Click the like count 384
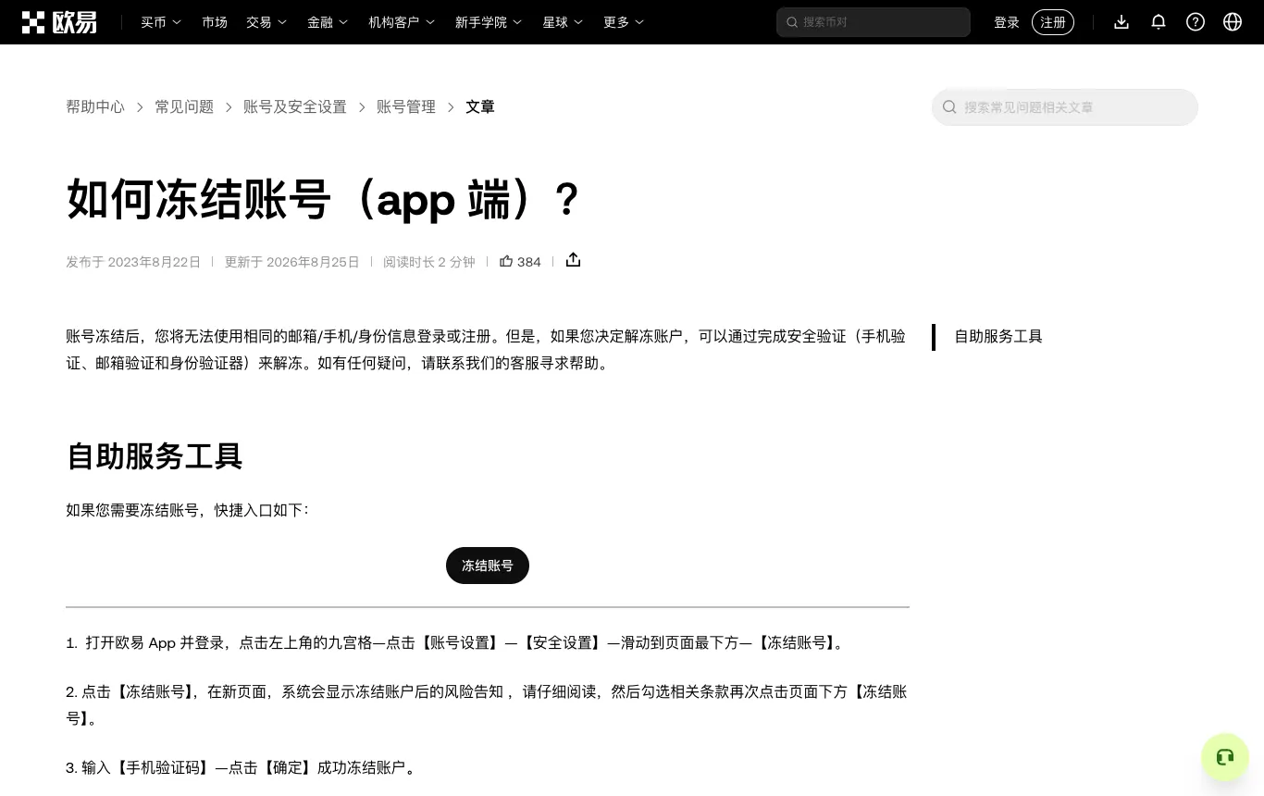The image size is (1264, 796). pos(529,262)
